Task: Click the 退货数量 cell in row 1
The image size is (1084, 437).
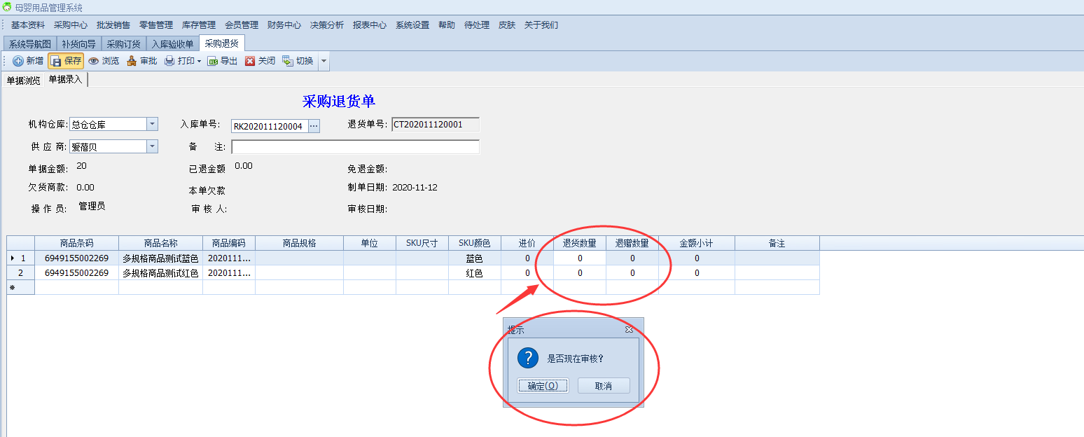Action: 580,258
